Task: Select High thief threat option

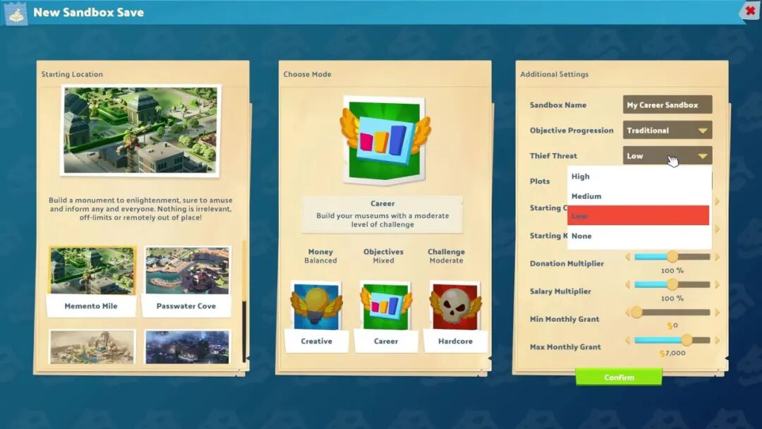Action: point(638,176)
